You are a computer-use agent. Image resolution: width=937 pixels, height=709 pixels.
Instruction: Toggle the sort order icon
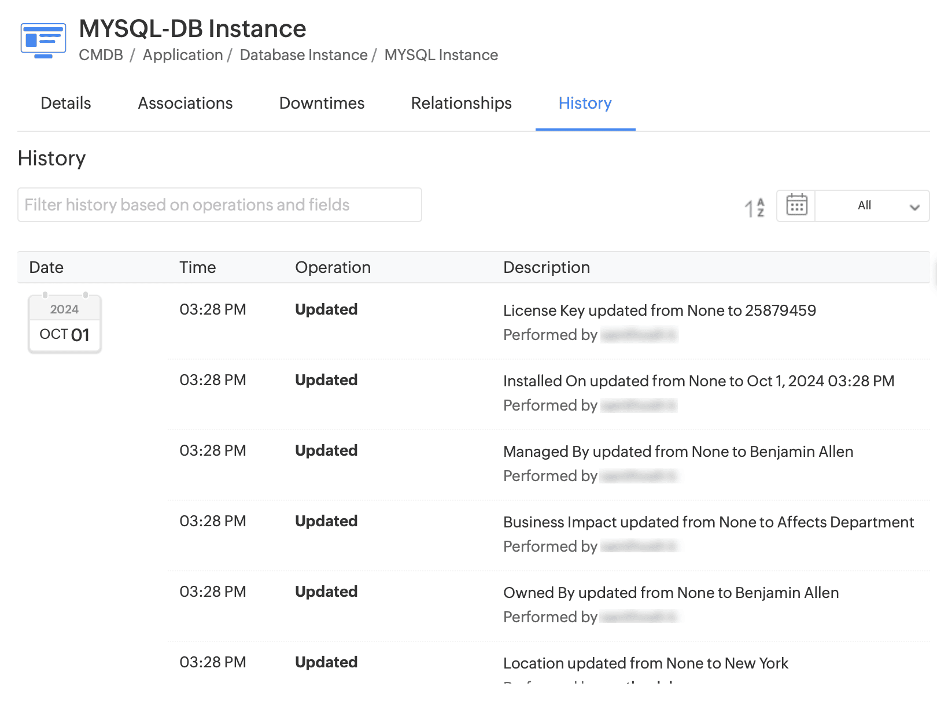pyautogui.click(x=754, y=207)
